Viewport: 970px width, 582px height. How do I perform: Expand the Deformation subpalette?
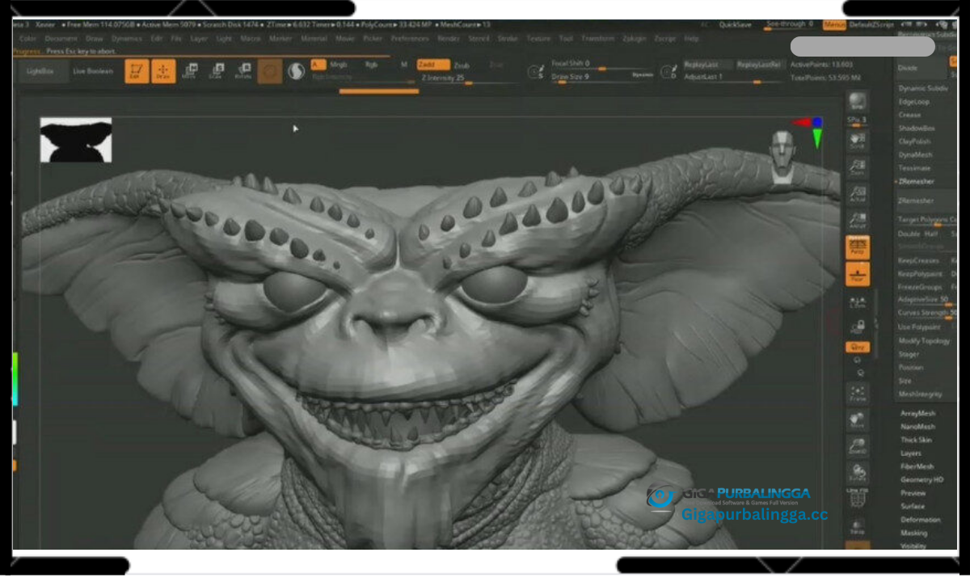pyautogui.click(x=920, y=520)
